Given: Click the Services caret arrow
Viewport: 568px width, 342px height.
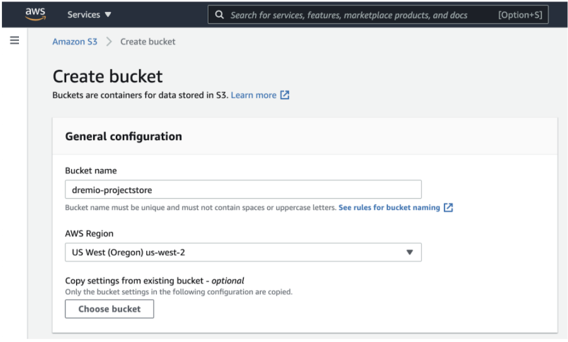Looking at the screenshot, I should 108,14.
